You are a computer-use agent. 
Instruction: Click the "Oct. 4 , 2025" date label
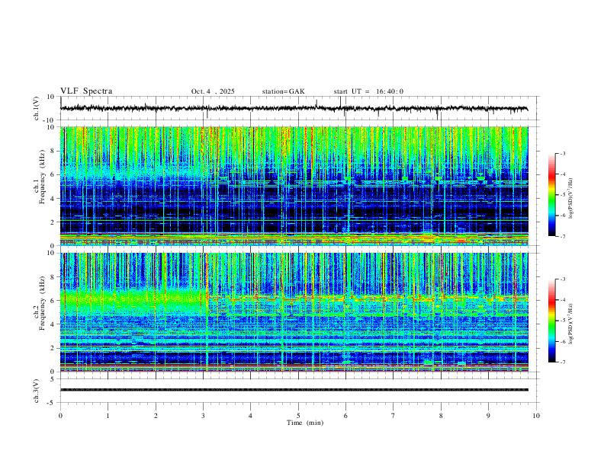[x=213, y=91]
